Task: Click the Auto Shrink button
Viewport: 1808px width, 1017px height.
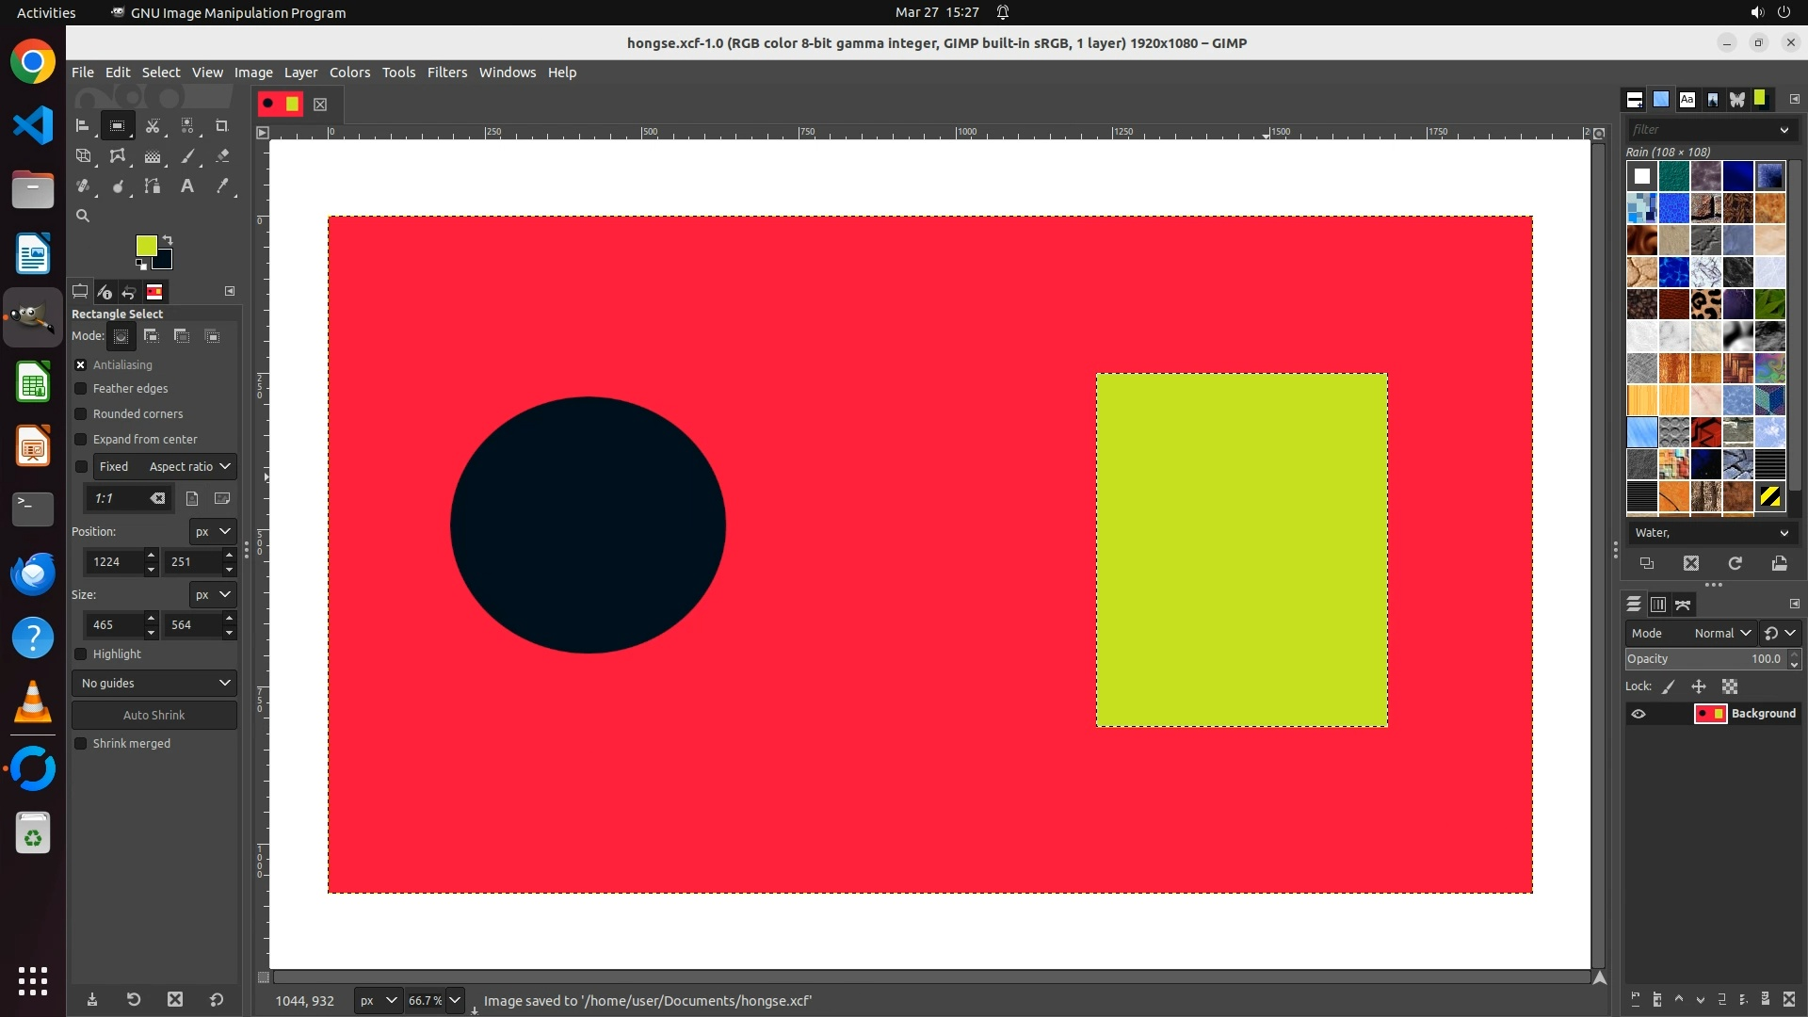Action: point(154,716)
